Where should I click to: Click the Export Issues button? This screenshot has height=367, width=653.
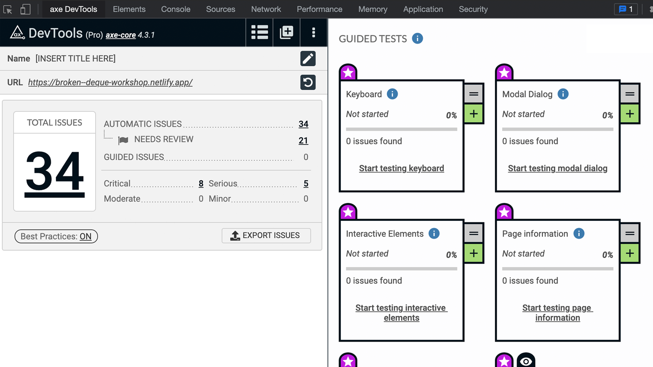(x=266, y=235)
